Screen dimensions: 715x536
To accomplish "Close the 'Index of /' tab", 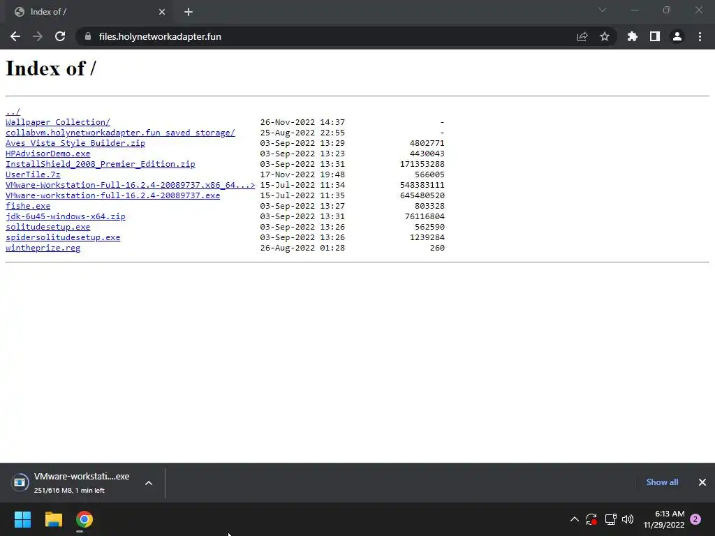I will tap(162, 12).
